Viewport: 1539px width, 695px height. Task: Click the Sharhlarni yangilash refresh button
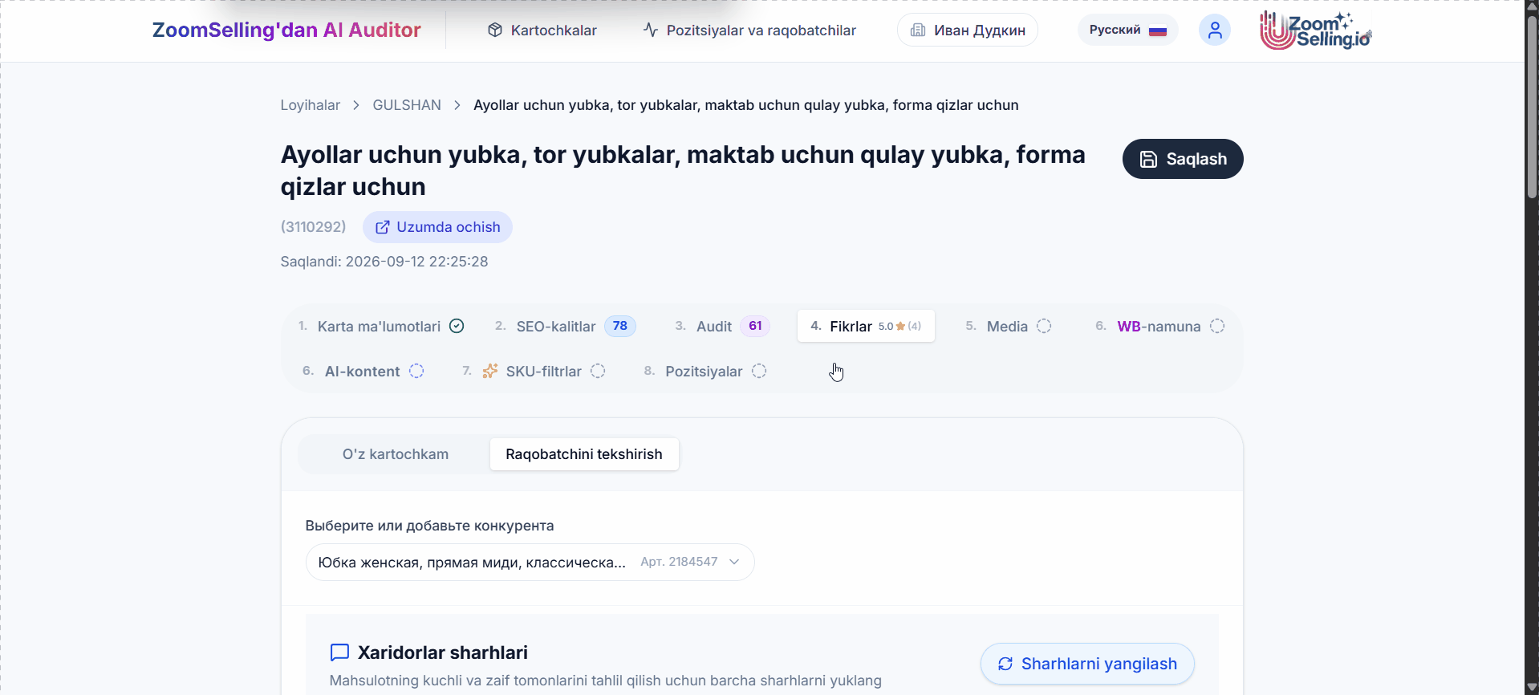(1087, 664)
